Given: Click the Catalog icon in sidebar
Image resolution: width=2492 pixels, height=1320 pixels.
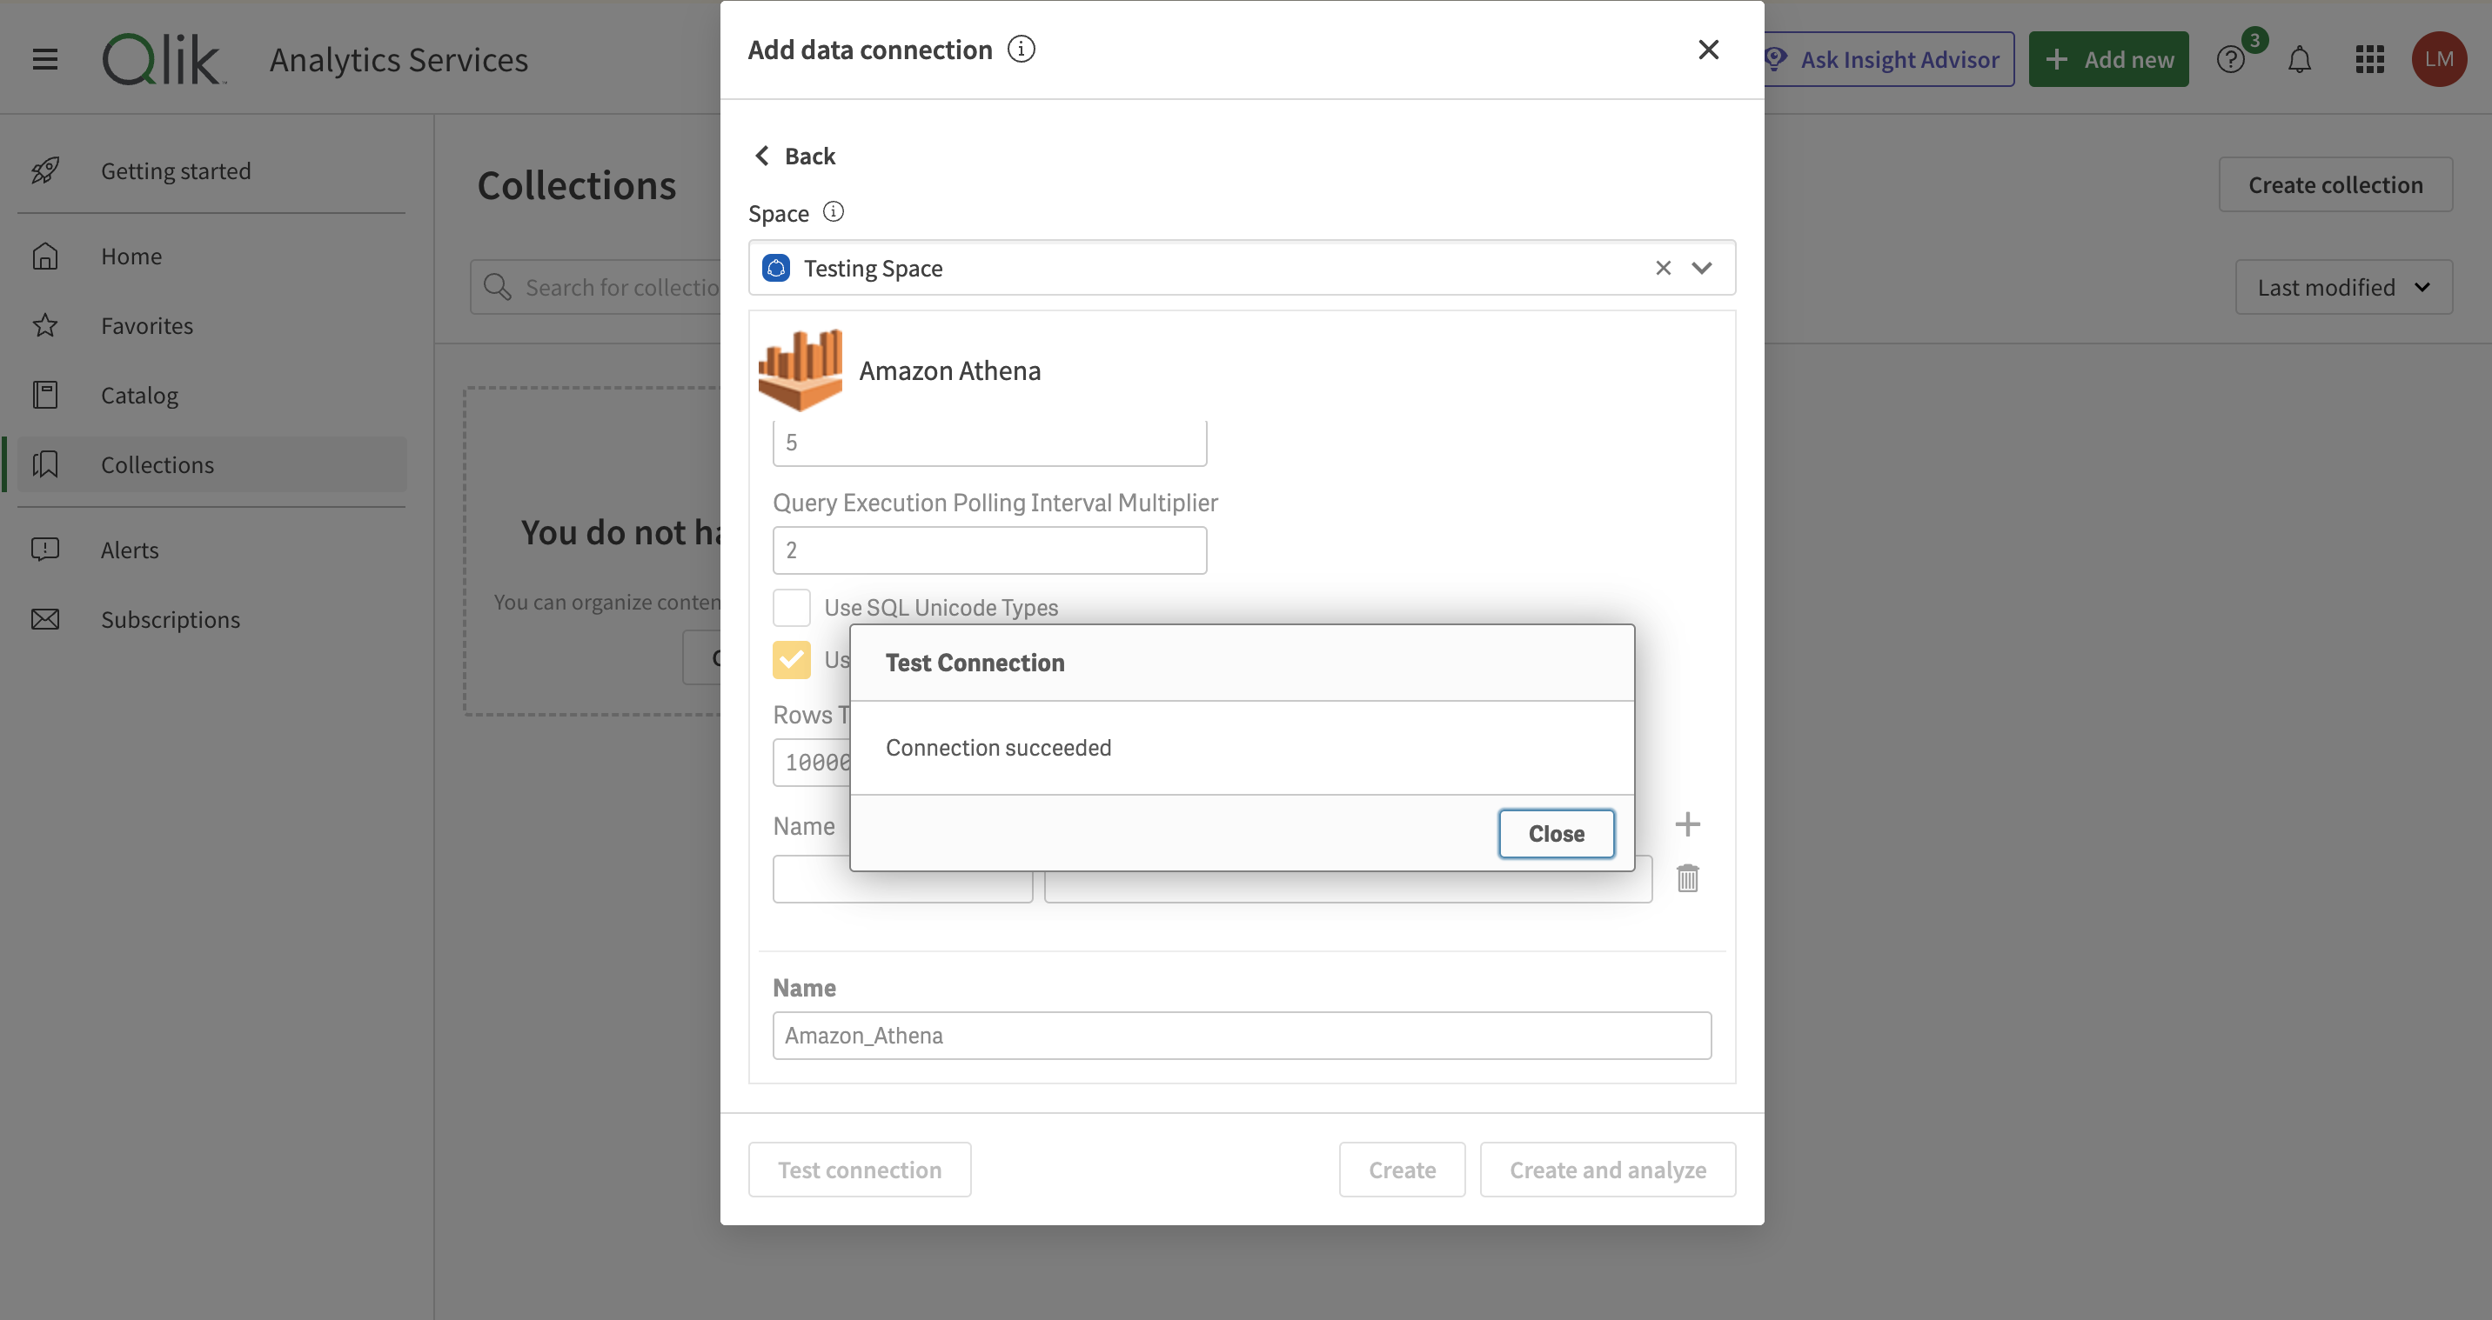Looking at the screenshot, I should tap(45, 396).
